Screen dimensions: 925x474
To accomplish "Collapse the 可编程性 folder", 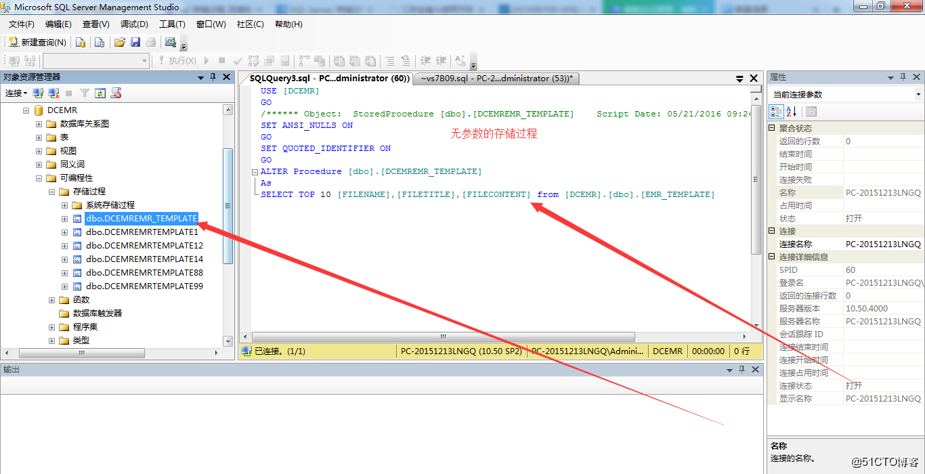I will coord(39,178).
